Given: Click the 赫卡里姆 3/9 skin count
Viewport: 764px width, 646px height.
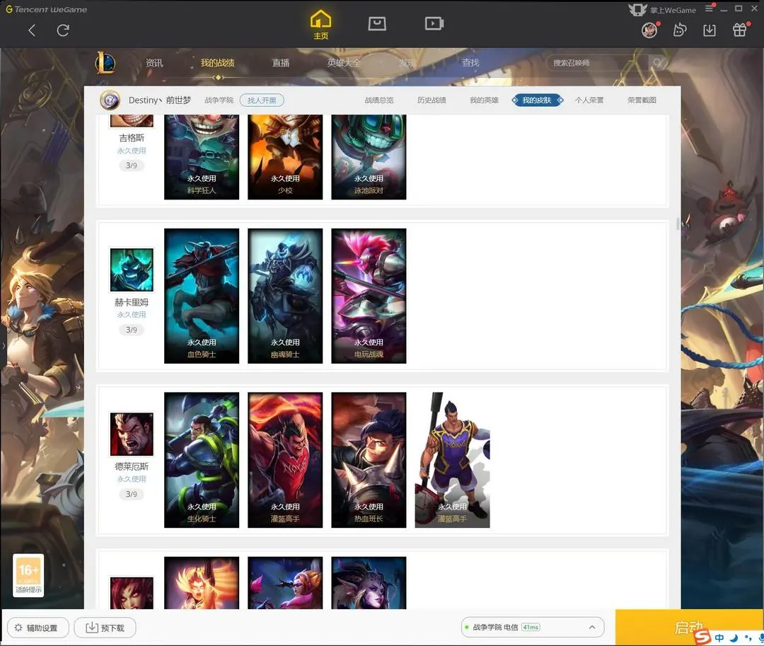Looking at the screenshot, I should pyautogui.click(x=132, y=330).
